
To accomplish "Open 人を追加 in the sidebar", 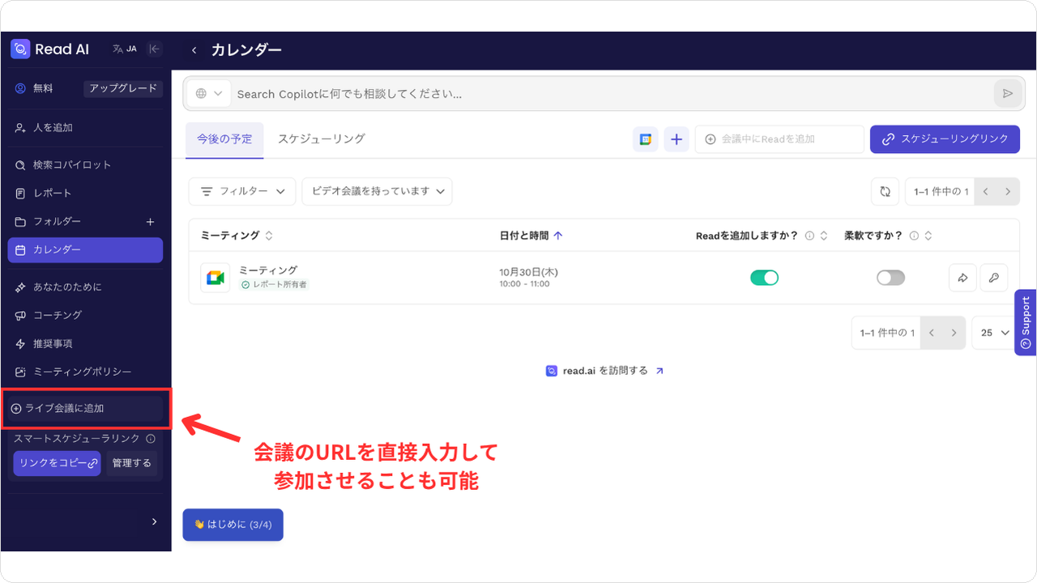I will (85, 128).
